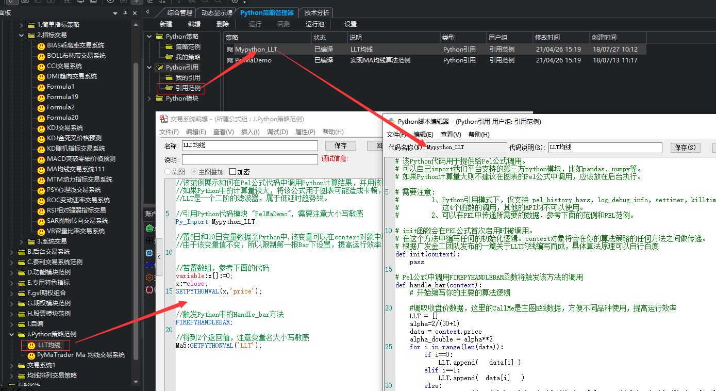The height and width of the screenshot is (391, 716).
Task: Click the 修改时间 column header
Action: (x=561, y=38)
